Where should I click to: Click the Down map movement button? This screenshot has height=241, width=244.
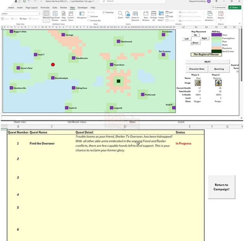(196, 43)
